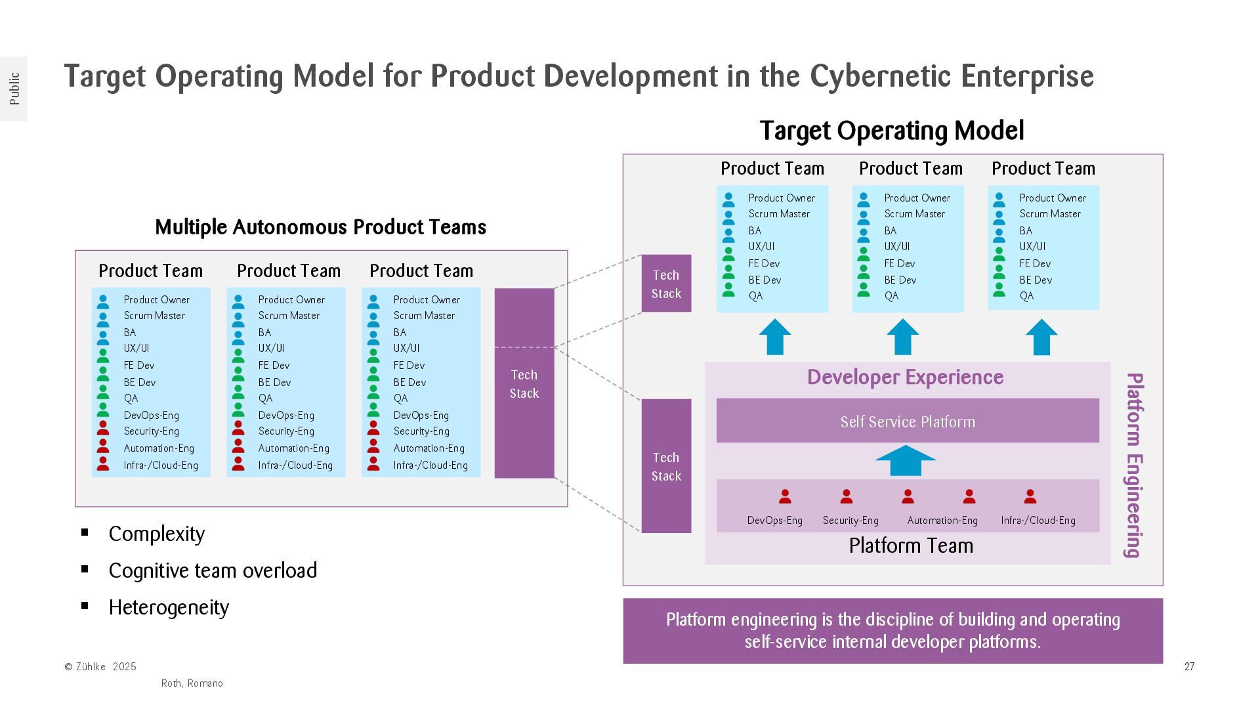1260x709 pixels.
Task: Click the Public classification tab on left edge
Action: (x=14, y=89)
